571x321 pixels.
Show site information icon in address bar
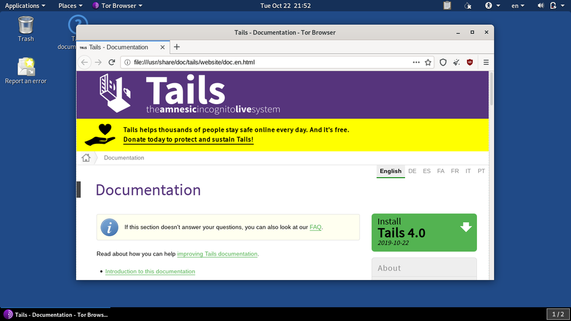[x=127, y=62]
